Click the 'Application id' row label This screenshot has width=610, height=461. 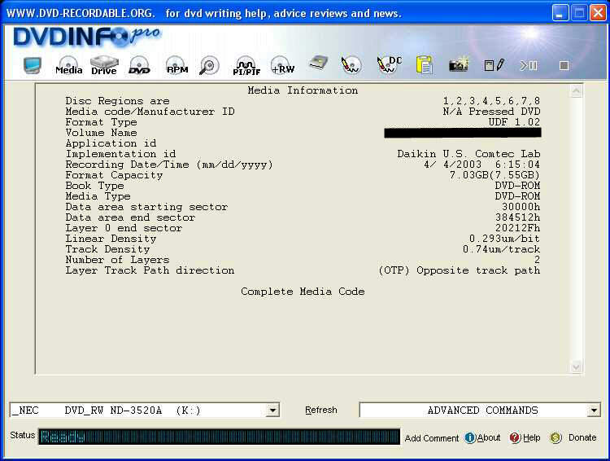pos(111,143)
